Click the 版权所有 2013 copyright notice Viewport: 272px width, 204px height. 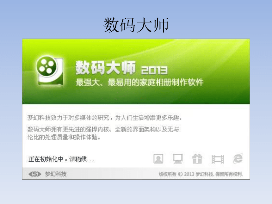(201, 174)
